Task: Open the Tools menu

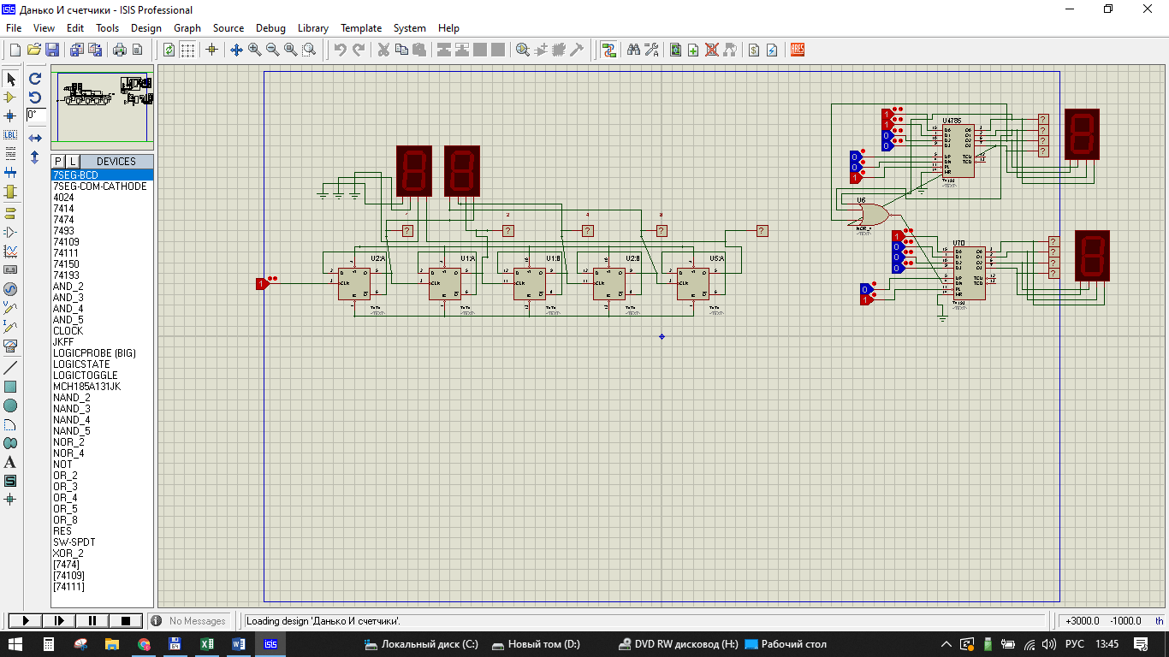Action: [107, 28]
